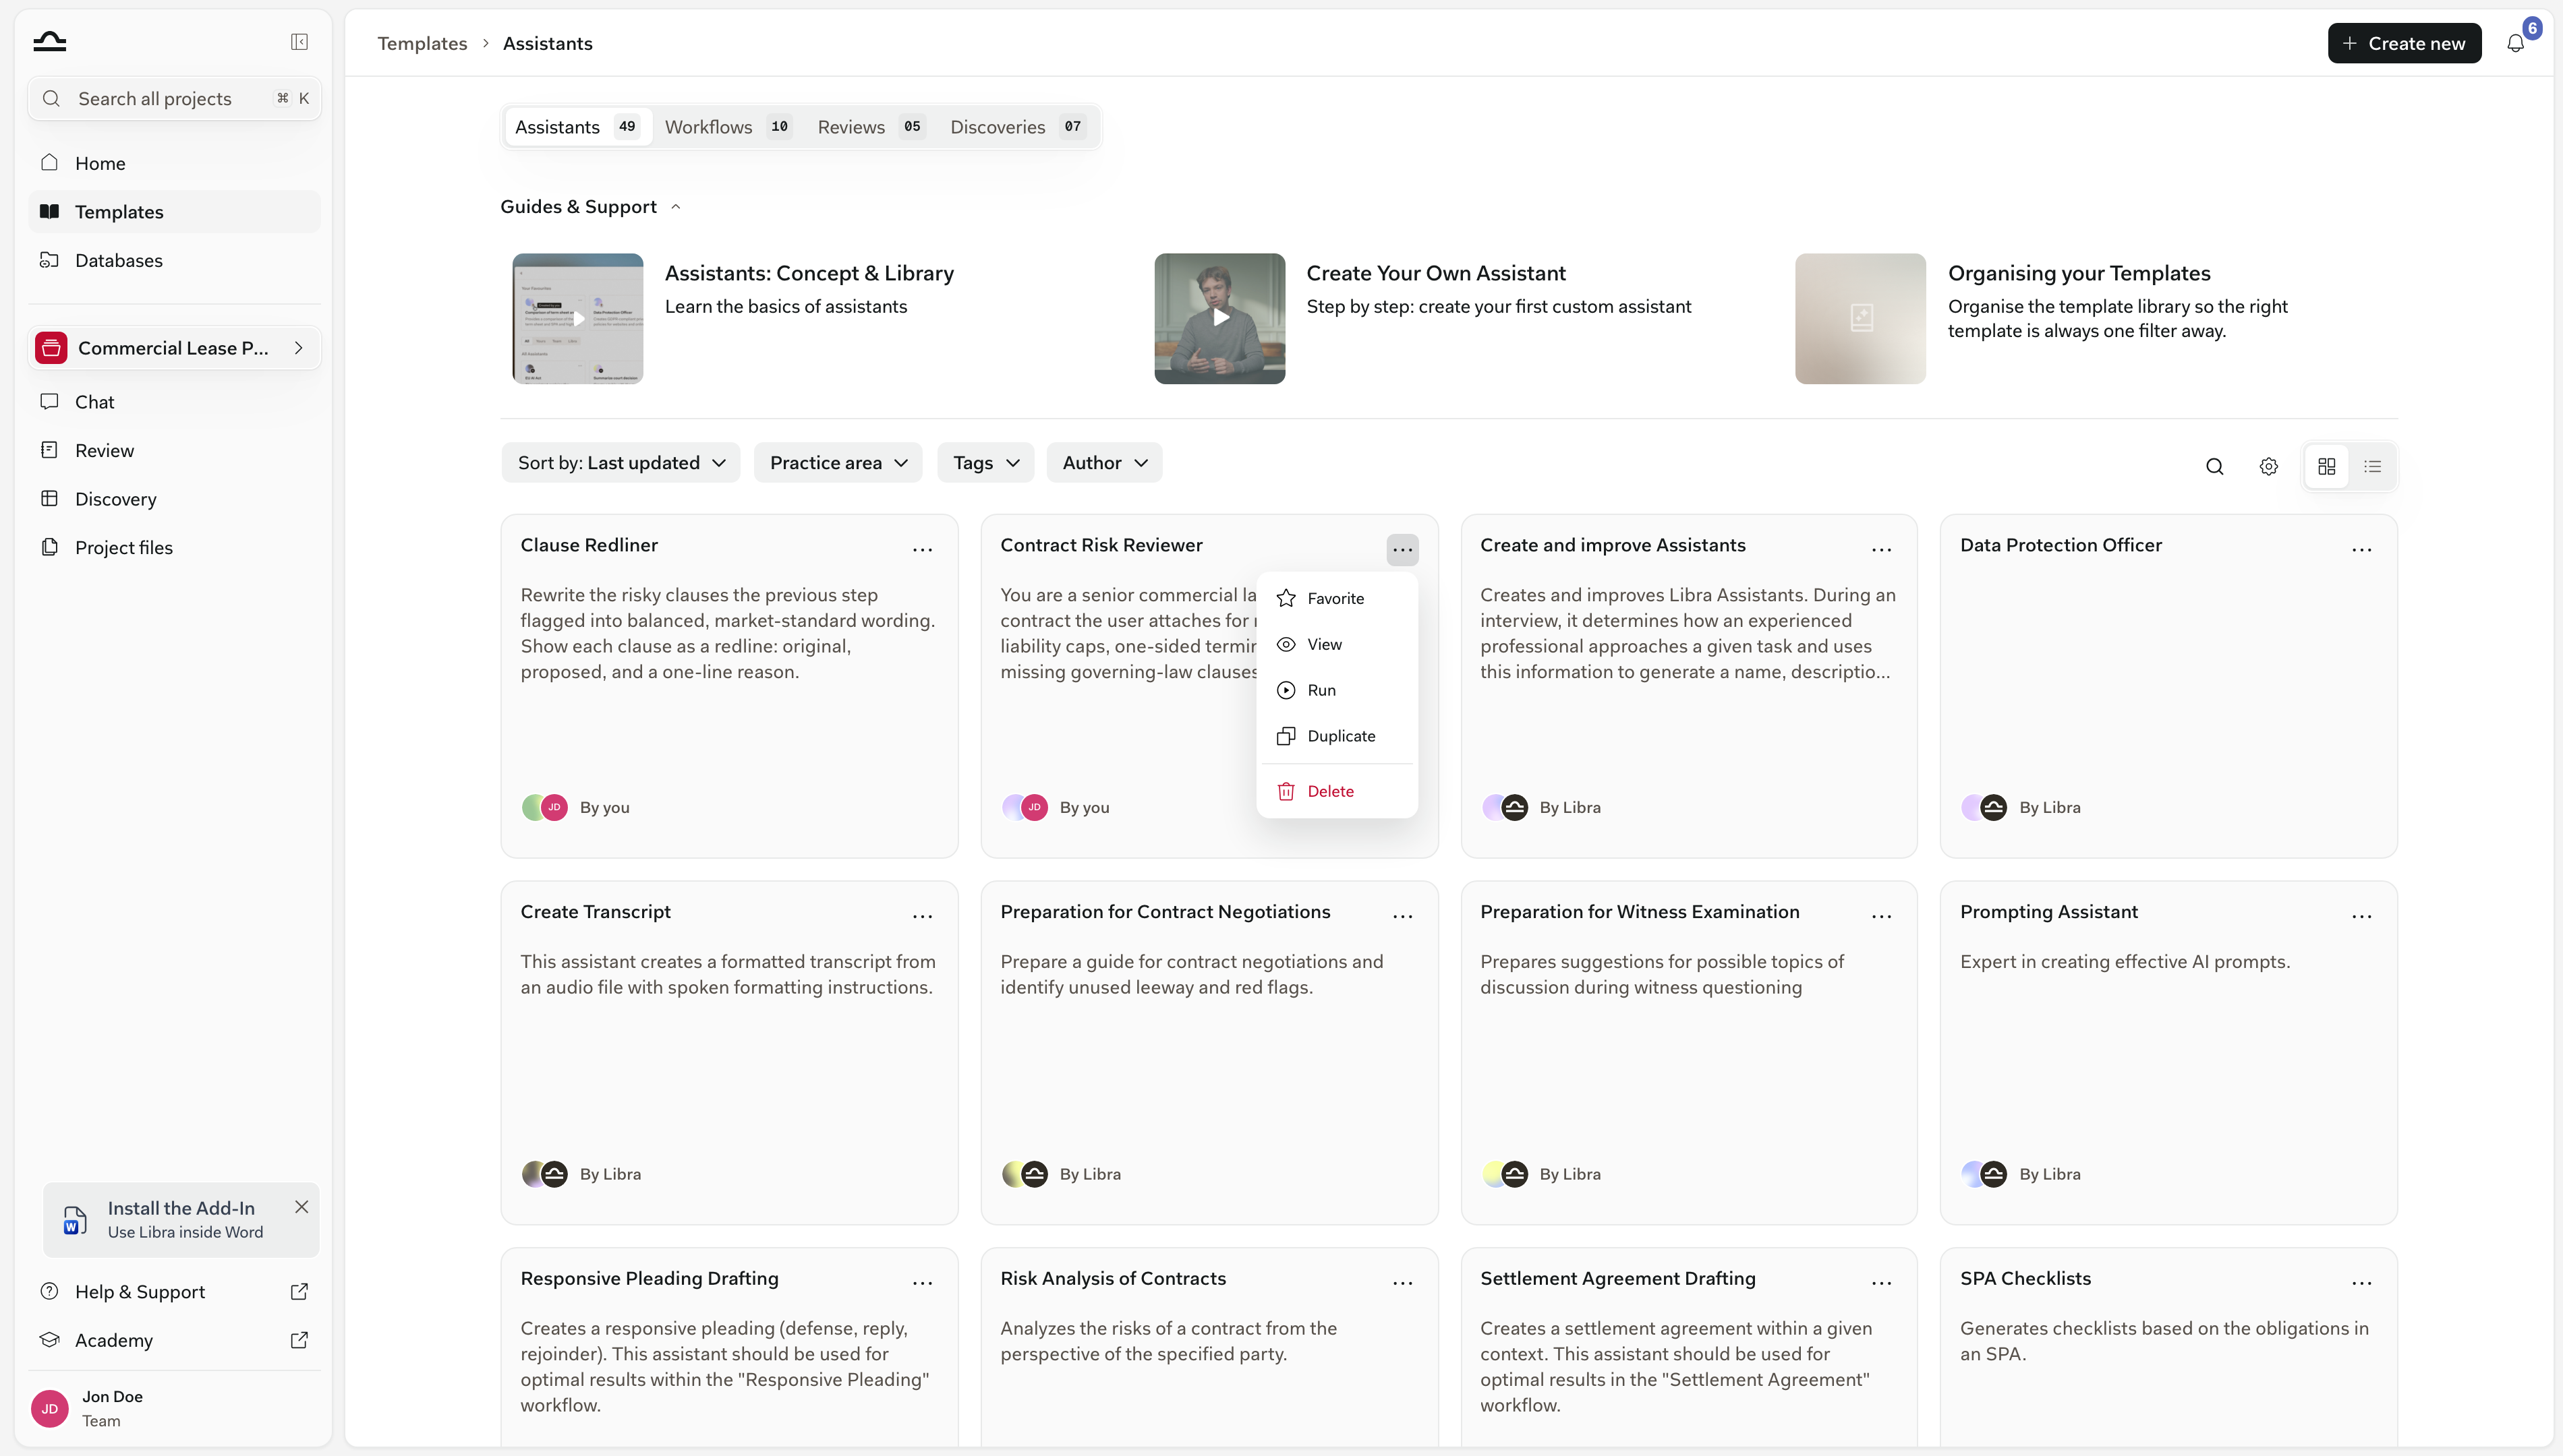
Task: Go to Home in sidebar
Action: 174,163
